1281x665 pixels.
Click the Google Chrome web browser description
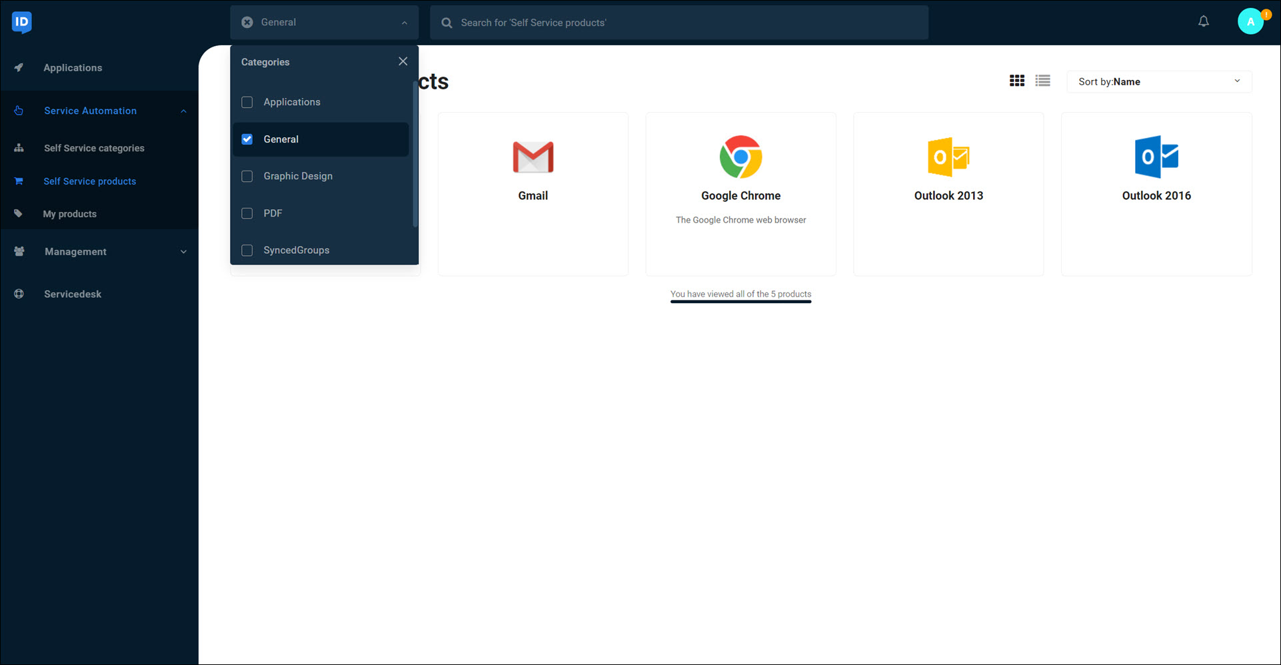coord(740,220)
